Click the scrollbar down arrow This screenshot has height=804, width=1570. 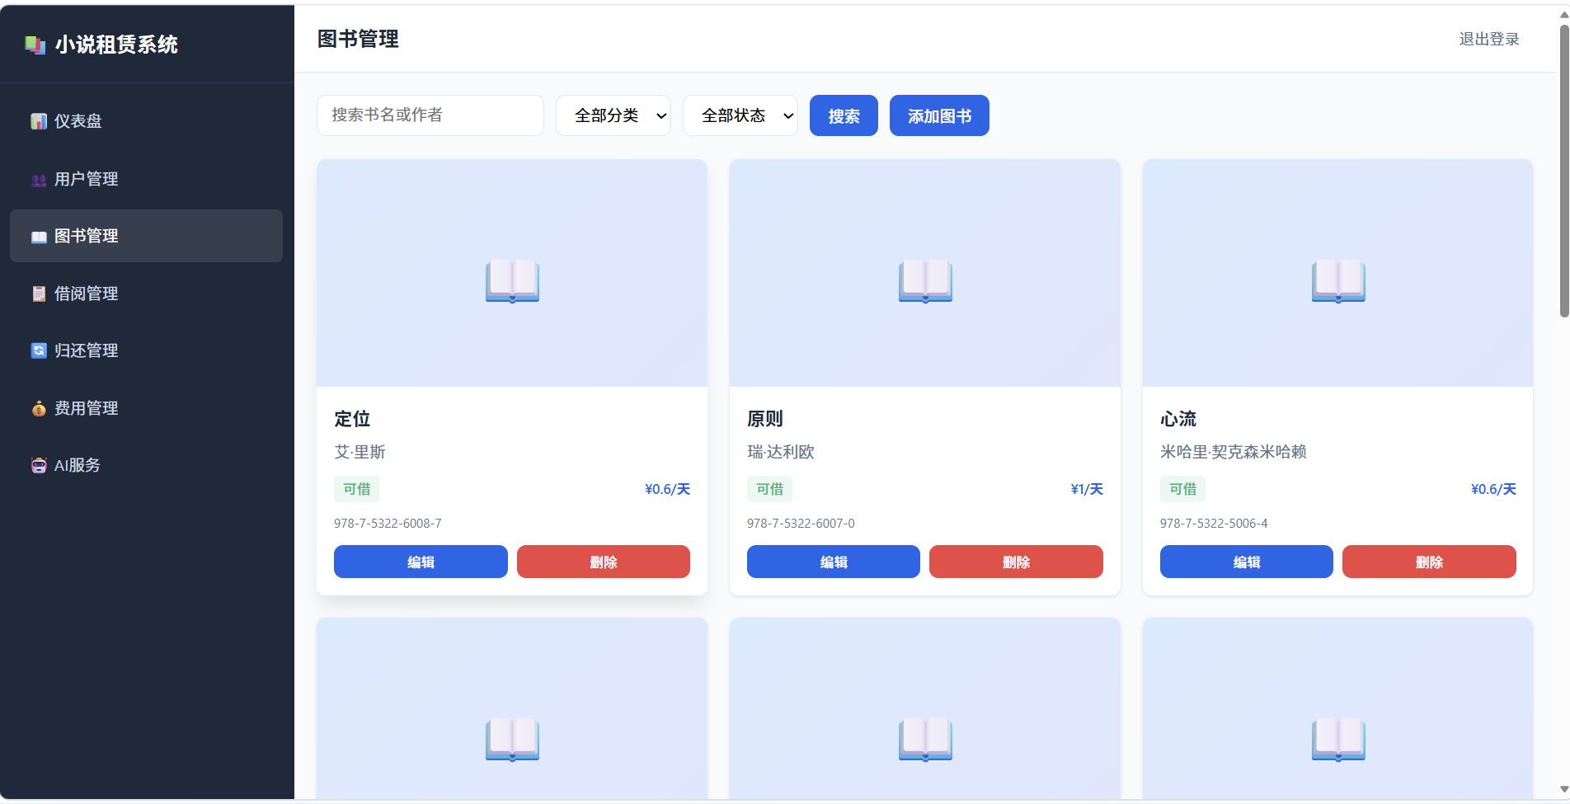point(1564,789)
